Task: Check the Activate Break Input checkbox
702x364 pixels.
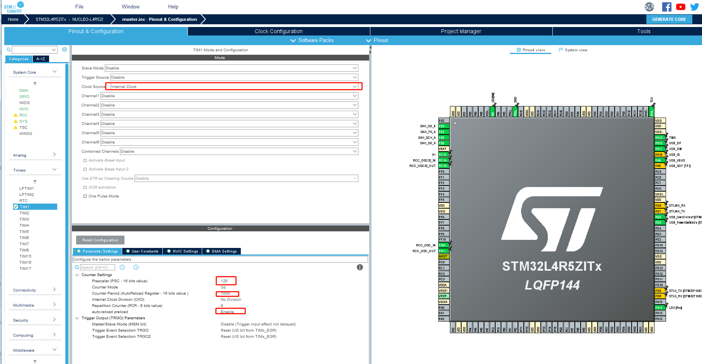Action: 85,160
